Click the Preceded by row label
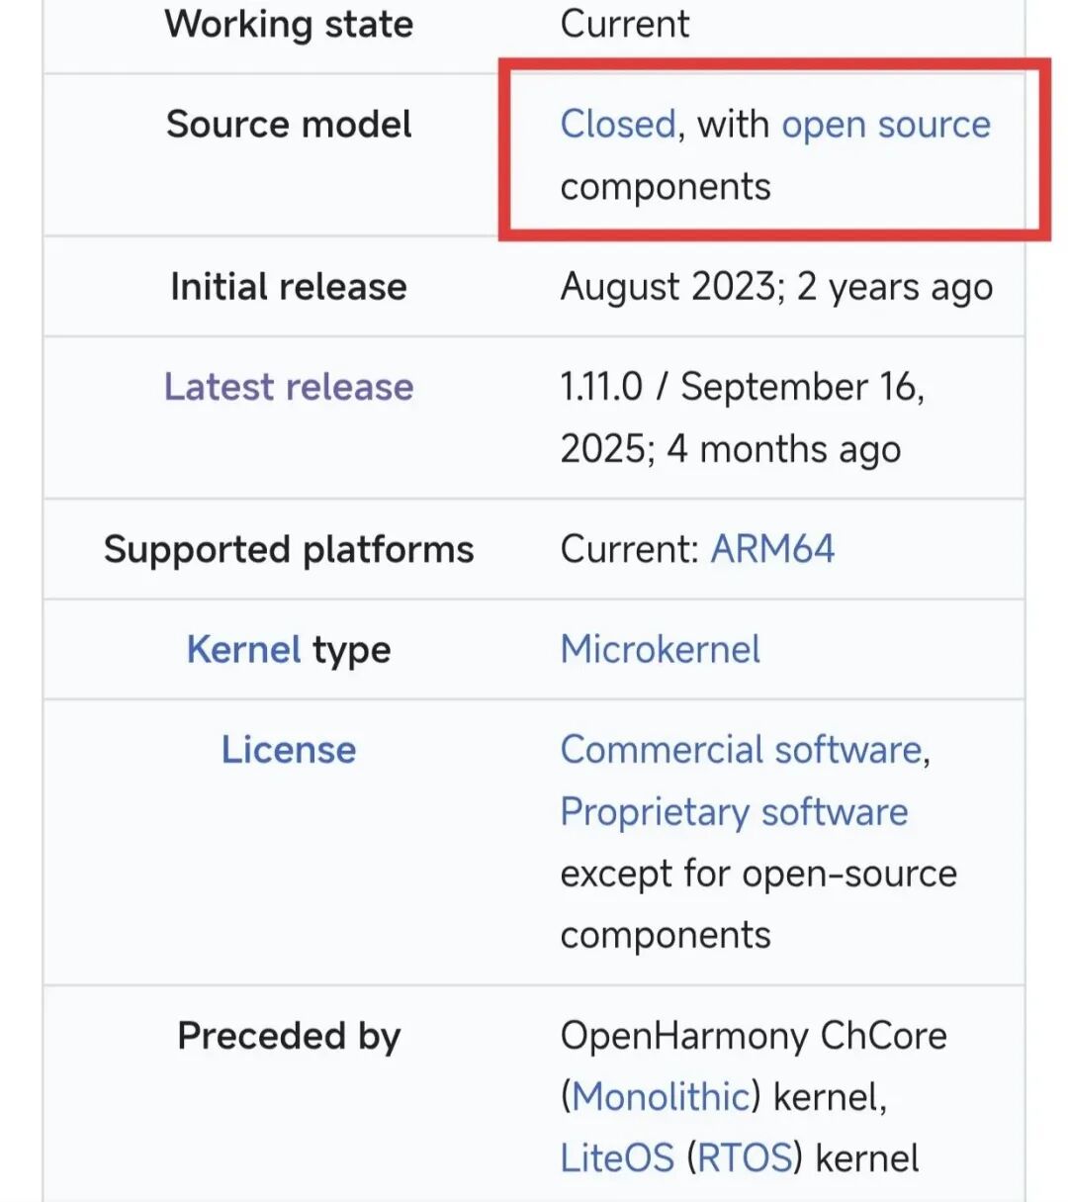Image resolution: width=1068 pixels, height=1202 pixels. (289, 1037)
